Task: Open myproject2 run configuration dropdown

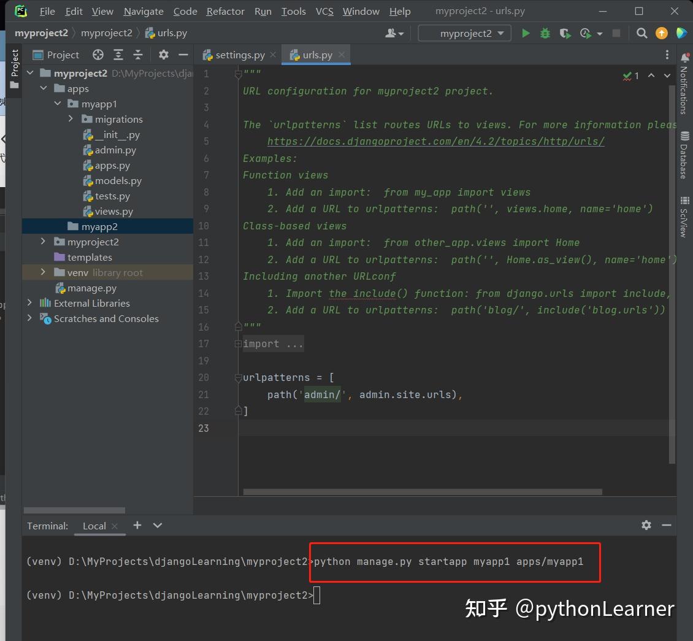Action: (464, 34)
